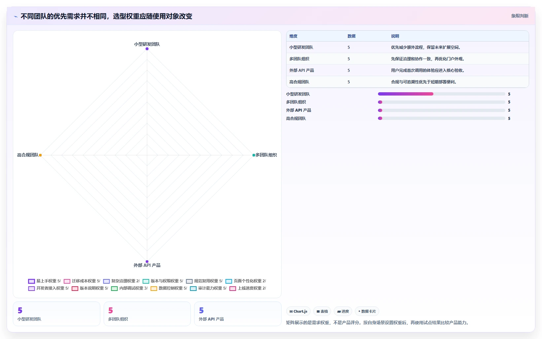Select the 外部 API 产品 table row name
The width and height of the screenshot is (542, 339).
[302, 71]
